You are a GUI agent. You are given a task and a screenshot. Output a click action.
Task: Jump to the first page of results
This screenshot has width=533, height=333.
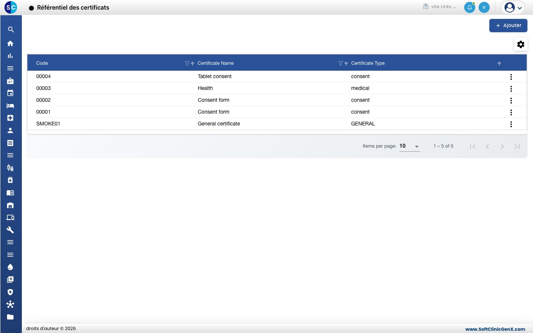(473, 147)
